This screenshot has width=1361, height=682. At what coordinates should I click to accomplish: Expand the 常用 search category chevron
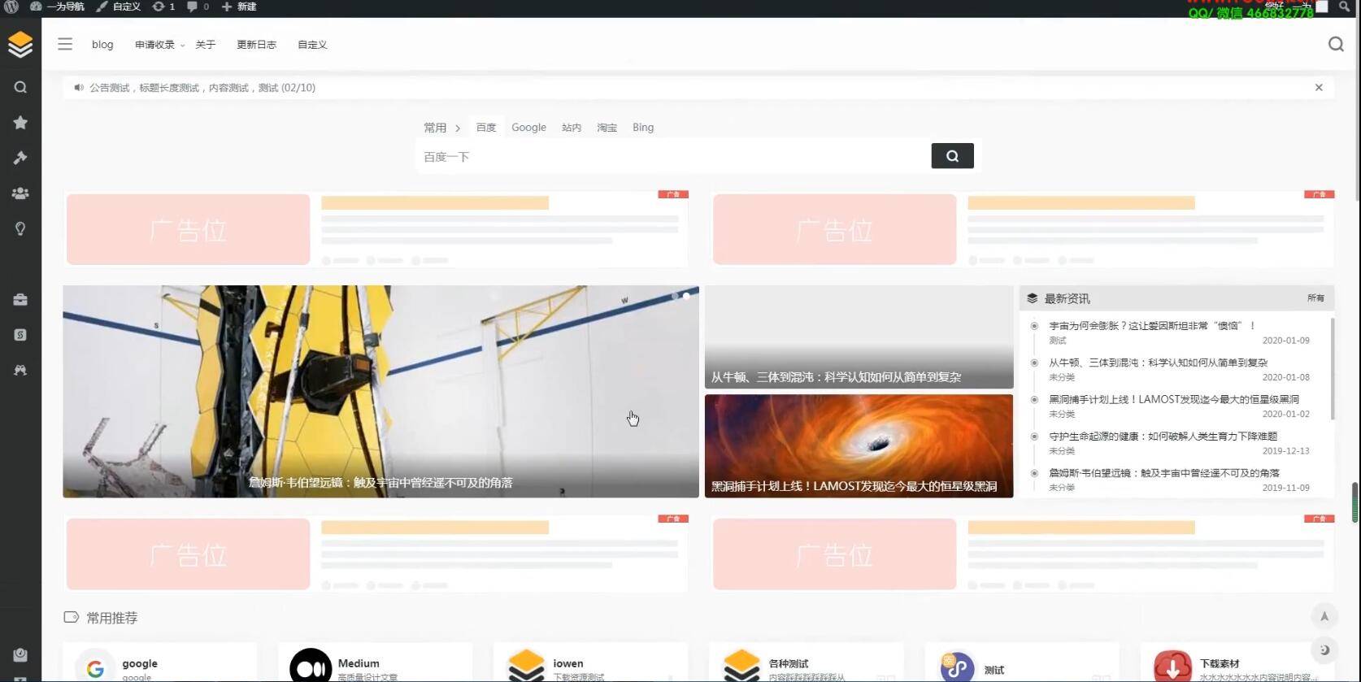(458, 128)
